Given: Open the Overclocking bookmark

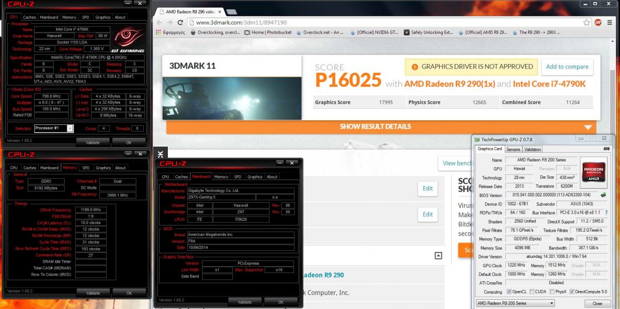Looking at the screenshot, I should [215, 32].
